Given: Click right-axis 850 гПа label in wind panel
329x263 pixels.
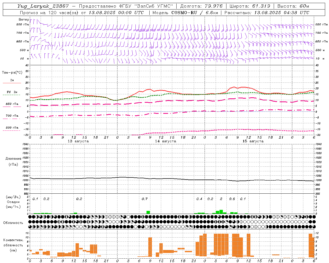Looking at the screenshot, I should (x=322, y=41).
